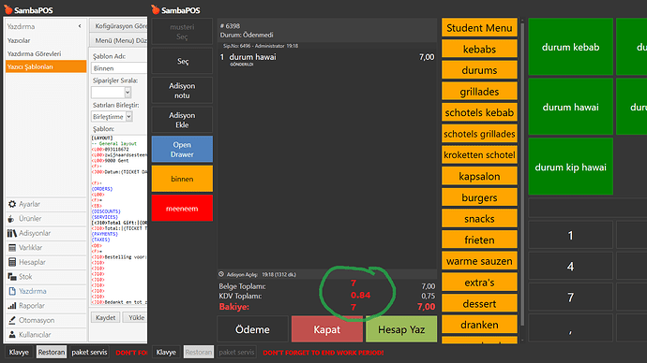Viewport: 647px width, 363px height.
Task: Open Varlıklar via its icon
Action: tap(12, 248)
